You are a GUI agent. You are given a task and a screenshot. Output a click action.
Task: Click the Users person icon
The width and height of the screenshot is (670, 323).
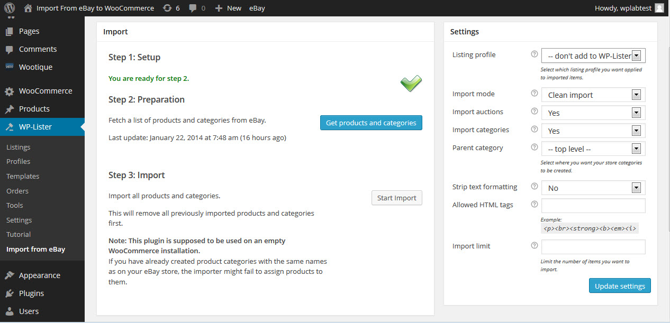(x=9, y=311)
